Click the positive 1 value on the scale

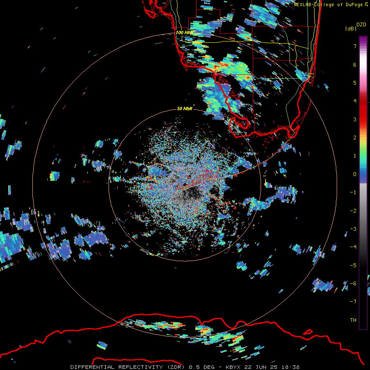(355, 156)
